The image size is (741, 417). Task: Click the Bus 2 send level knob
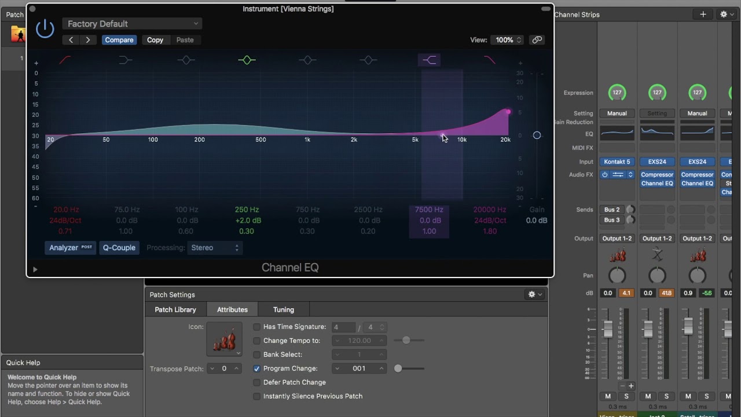coord(630,210)
